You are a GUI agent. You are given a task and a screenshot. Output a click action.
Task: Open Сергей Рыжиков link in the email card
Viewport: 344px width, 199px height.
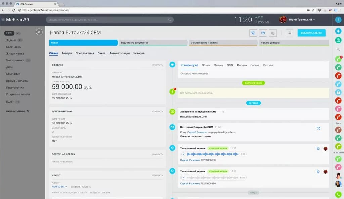click(197, 132)
